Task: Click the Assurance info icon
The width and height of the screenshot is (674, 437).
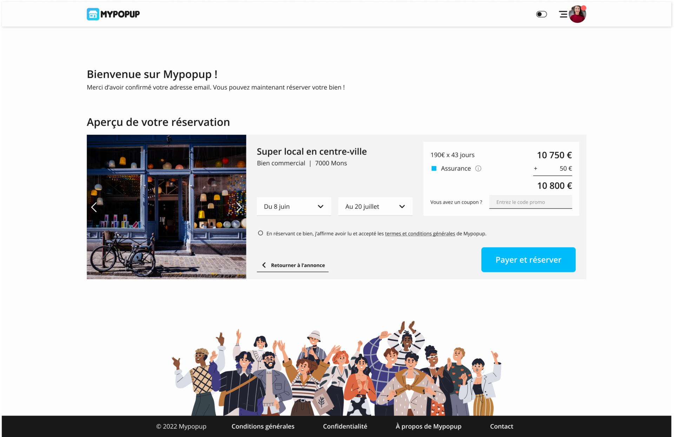Action: [478, 169]
